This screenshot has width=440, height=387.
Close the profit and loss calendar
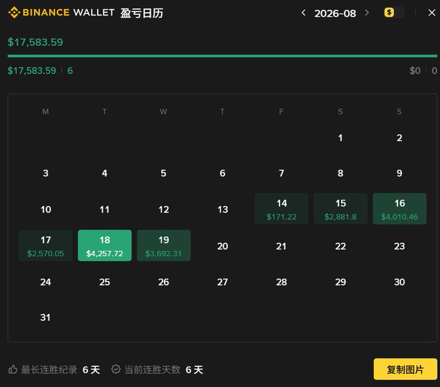pyautogui.click(x=432, y=13)
